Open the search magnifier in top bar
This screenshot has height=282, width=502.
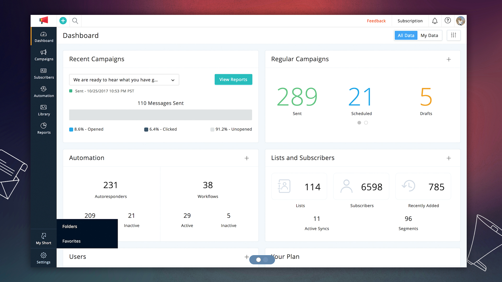[x=75, y=21]
